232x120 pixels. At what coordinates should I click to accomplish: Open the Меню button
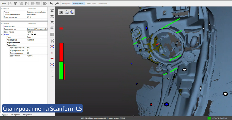4,4
